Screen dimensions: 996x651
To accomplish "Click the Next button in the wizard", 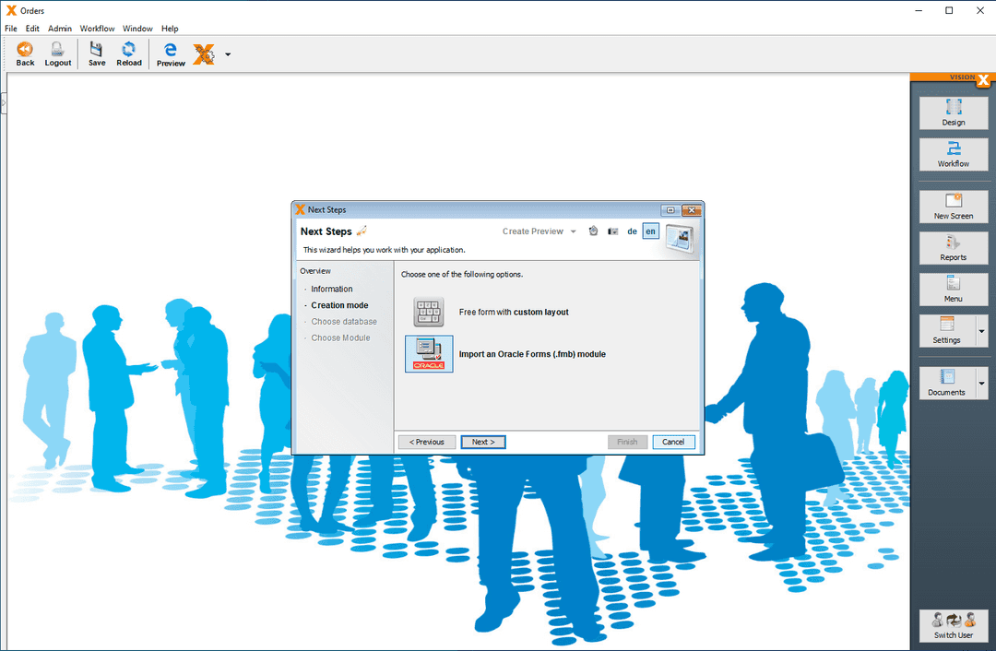I will tap(483, 442).
